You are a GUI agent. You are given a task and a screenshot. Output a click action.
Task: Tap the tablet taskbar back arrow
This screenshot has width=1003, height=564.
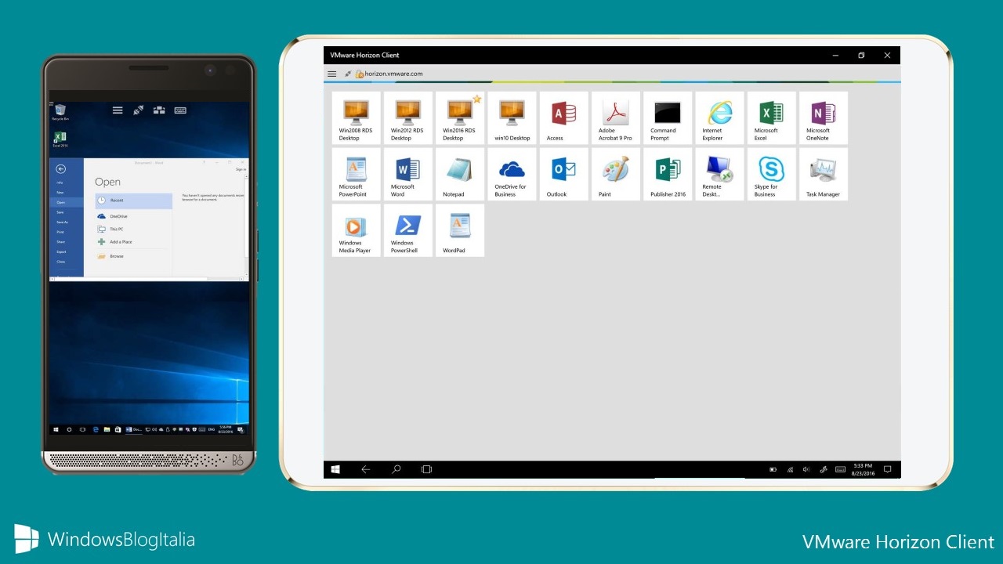(x=365, y=469)
